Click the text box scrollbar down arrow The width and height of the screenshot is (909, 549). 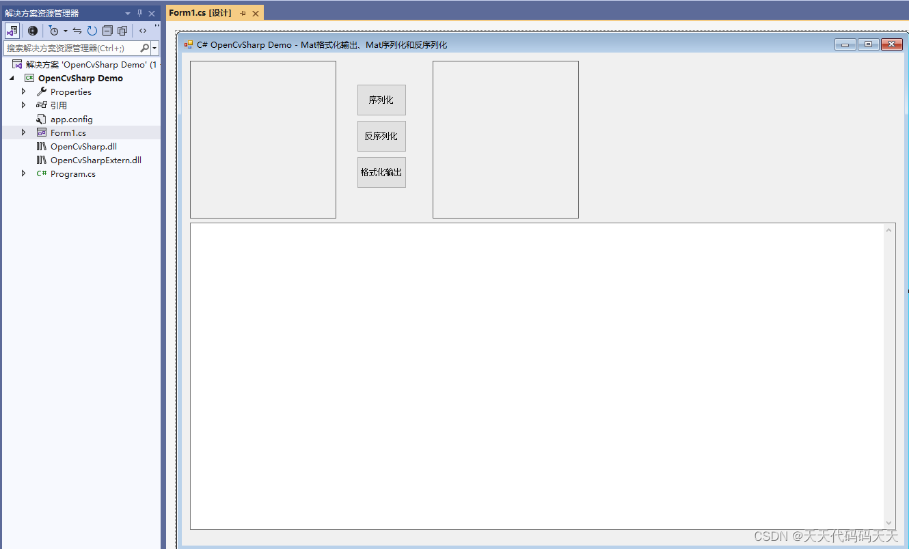point(889,522)
